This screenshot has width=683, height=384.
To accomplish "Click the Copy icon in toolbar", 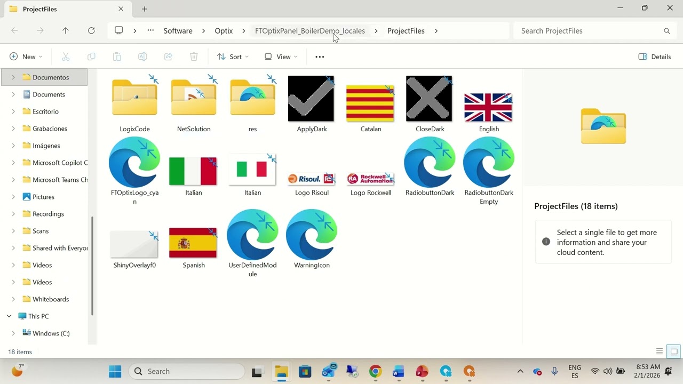I will pyautogui.click(x=91, y=57).
